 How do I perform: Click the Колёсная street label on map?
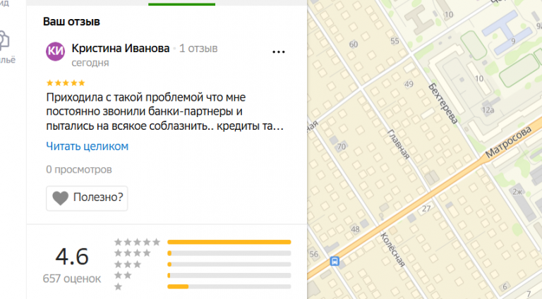(x=392, y=249)
